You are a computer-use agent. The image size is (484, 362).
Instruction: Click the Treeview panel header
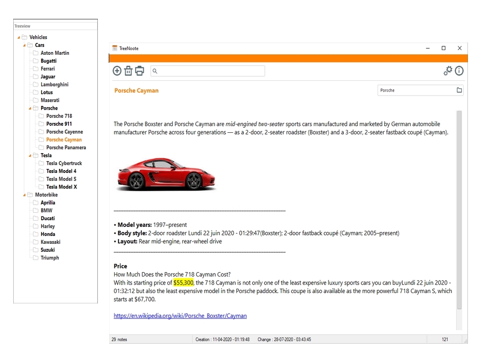click(56, 26)
